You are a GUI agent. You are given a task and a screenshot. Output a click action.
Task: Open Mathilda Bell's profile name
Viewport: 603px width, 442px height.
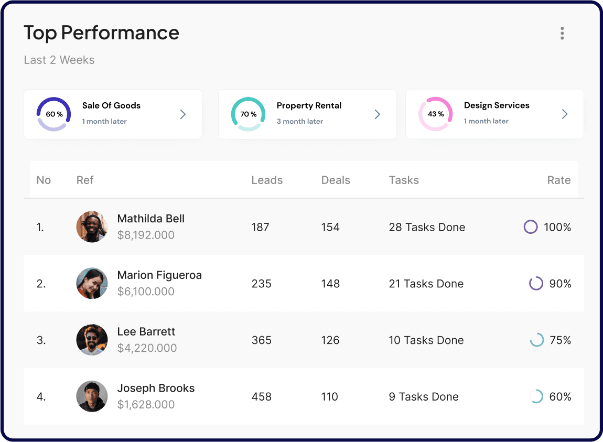click(151, 219)
